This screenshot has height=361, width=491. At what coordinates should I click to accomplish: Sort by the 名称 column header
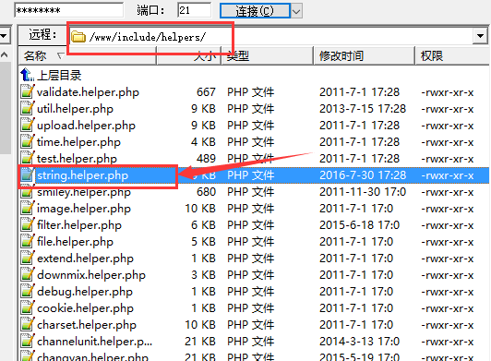pos(88,56)
